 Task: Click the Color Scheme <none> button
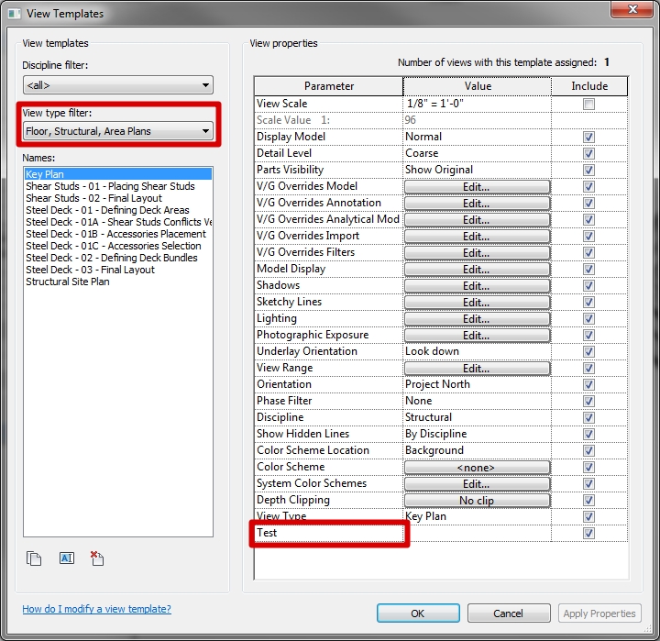(477, 467)
